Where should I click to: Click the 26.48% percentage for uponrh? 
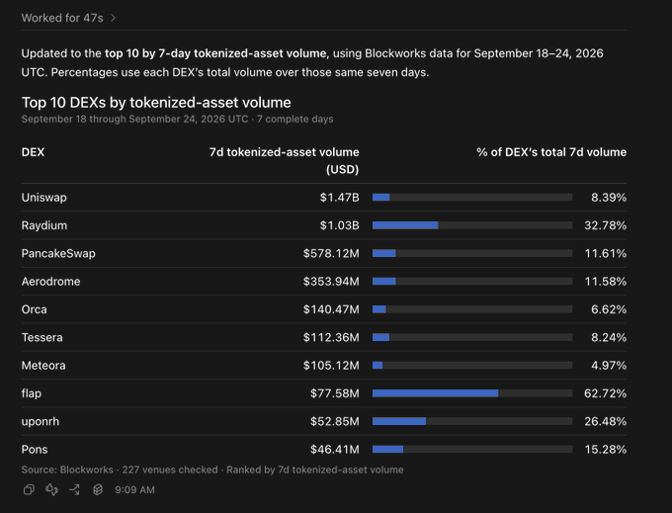pos(605,422)
